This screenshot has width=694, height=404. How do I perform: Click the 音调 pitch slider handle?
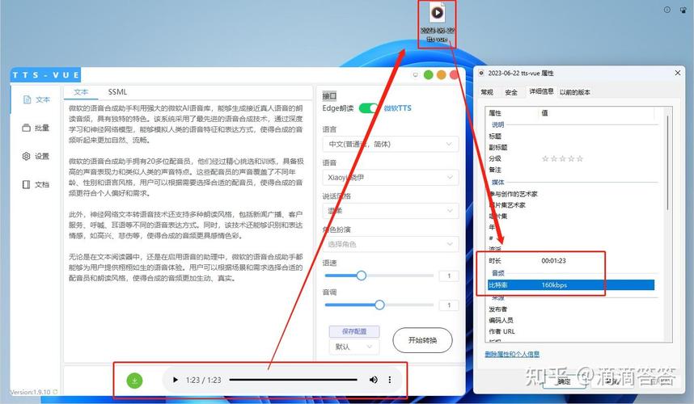click(379, 305)
